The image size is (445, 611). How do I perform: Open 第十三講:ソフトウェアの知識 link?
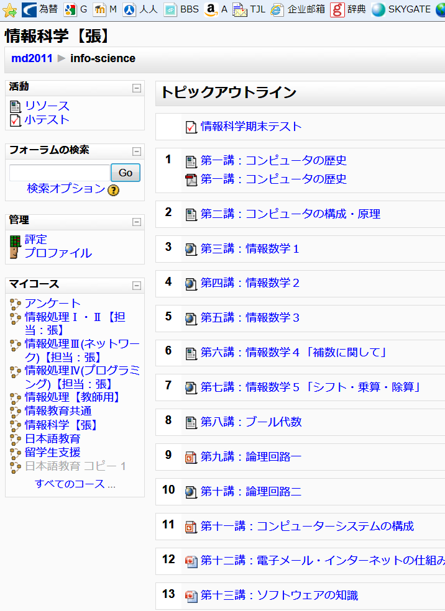point(279,595)
